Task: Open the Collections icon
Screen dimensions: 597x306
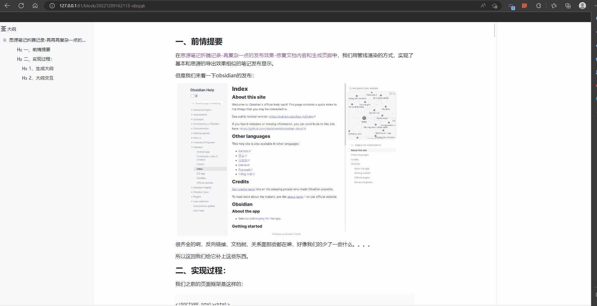Action: 568,5
